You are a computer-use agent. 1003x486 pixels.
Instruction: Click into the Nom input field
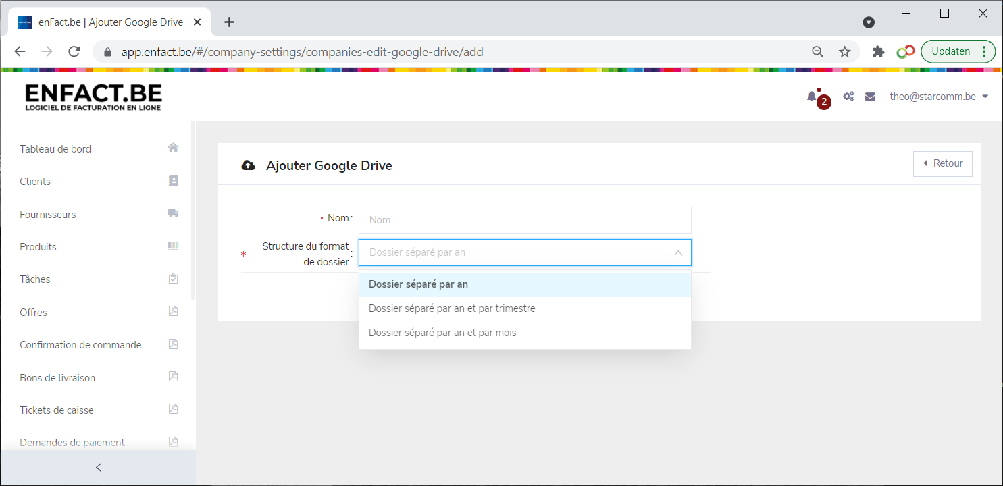tap(525, 220)
